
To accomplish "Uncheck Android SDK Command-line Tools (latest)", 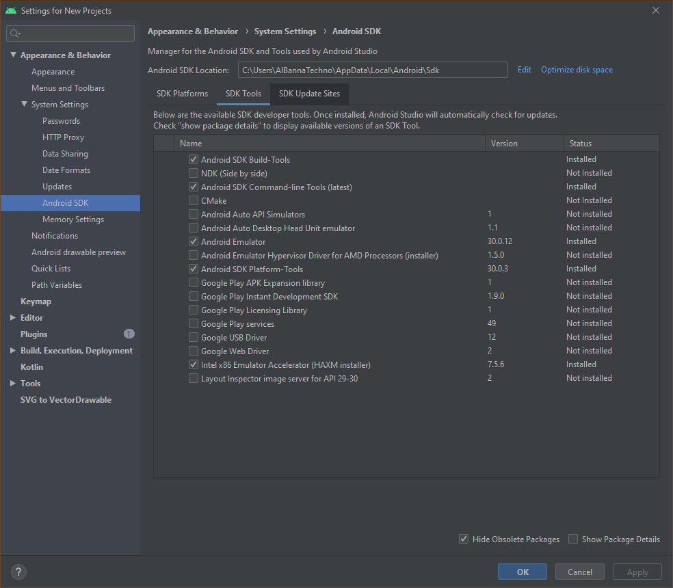I will 194,187.
